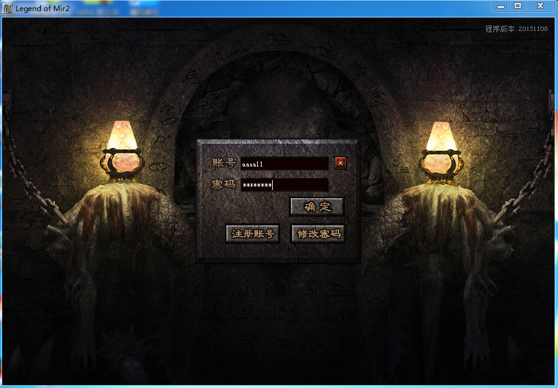
Task: Focus the 密码 password input field
Action: [x=285, y=185]
